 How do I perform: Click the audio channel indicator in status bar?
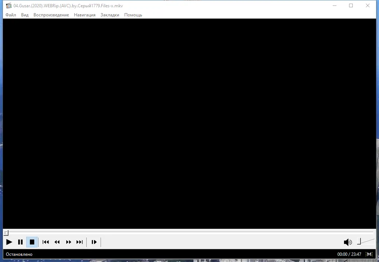[x=369, y=254]
